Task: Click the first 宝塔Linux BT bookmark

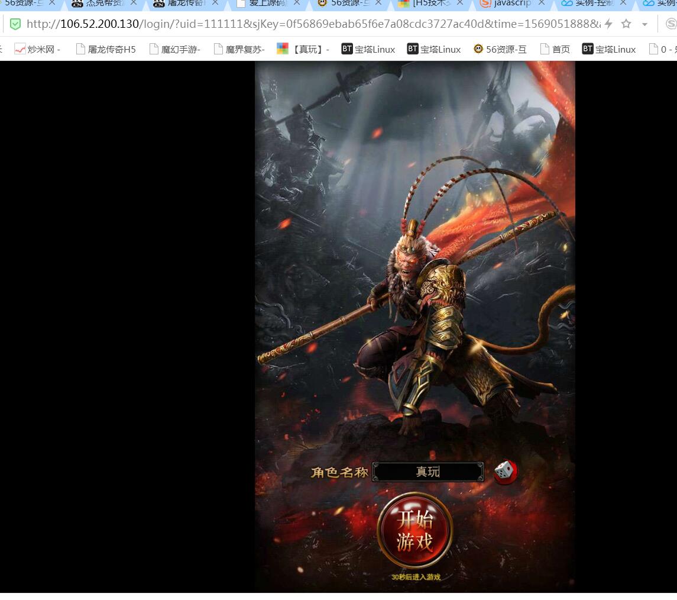Action: (x=368, y=49)
